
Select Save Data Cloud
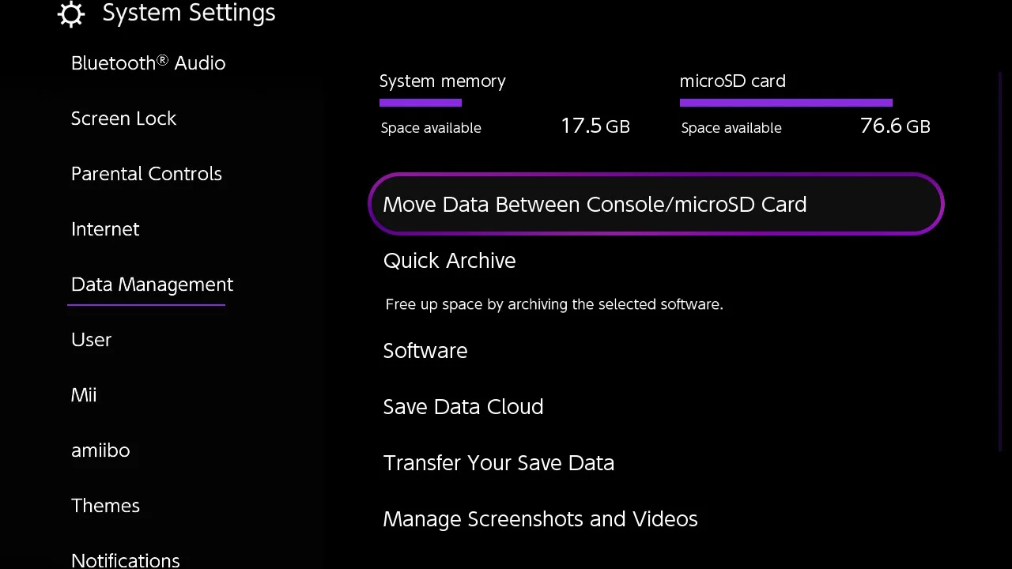(463, 407)
